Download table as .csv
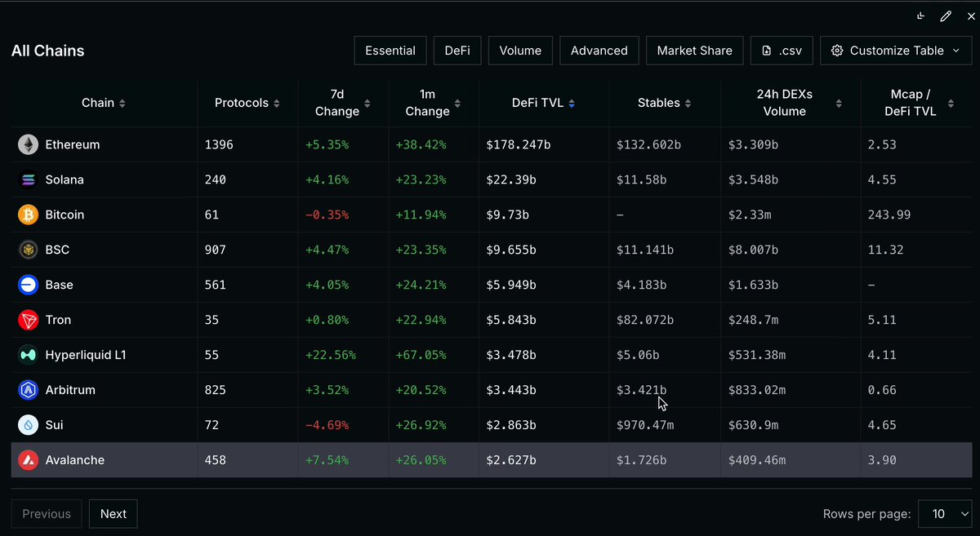Screen dimensions: 980x536 [782, 51]
